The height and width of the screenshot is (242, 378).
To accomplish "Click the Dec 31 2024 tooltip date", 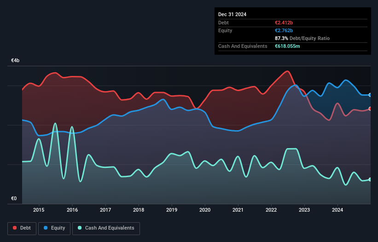I will [x=232, y=14].
